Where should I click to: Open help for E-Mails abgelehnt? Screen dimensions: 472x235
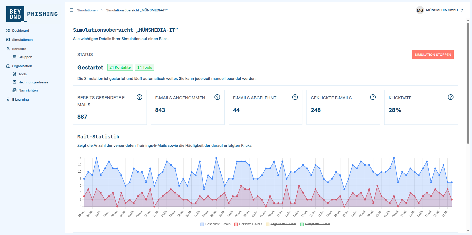click(x=295, y=97)
